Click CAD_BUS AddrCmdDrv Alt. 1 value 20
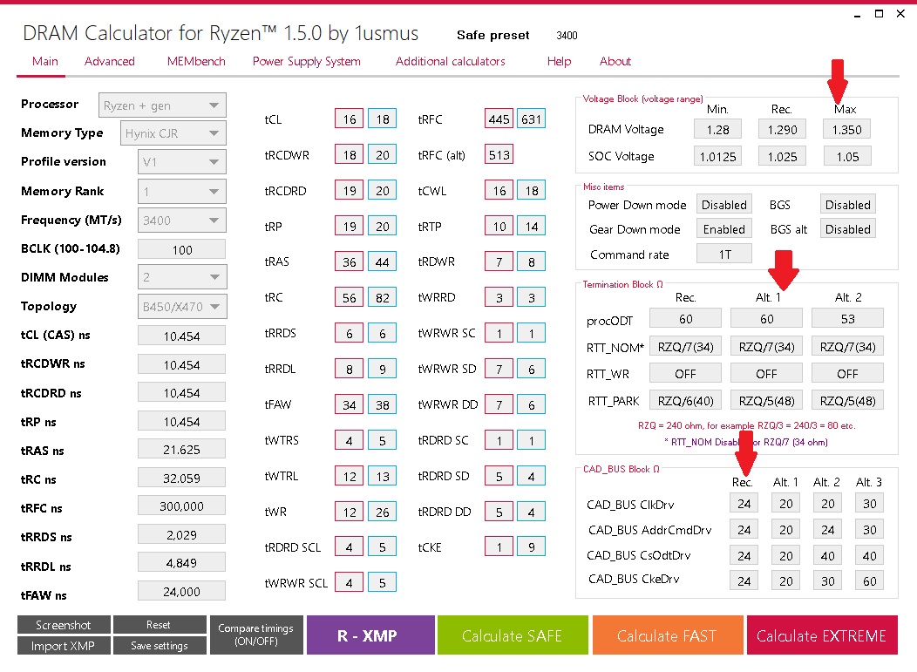The width and height of the screenshot is (917, 672). click(786, 530)
